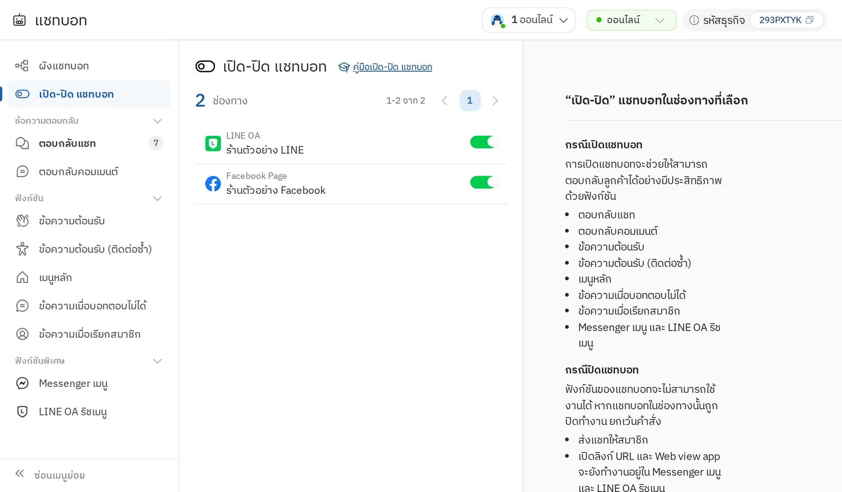Screen dimensions: 842x492
Task: Click the LINE OA channel logo
Action: (213, 143)
